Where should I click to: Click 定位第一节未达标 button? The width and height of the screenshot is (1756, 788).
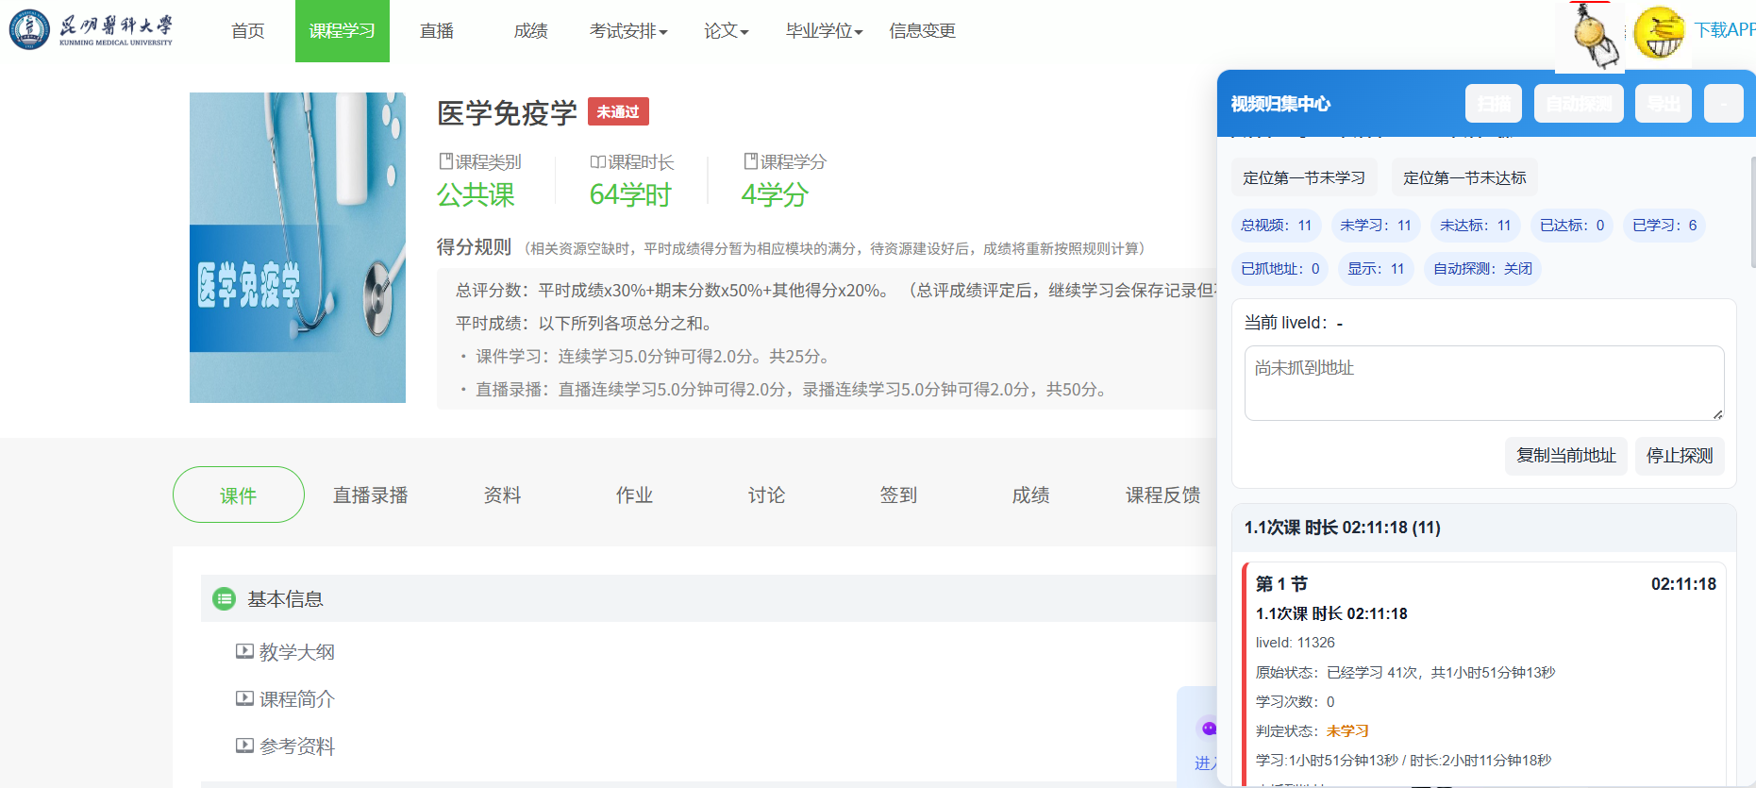(1464, 177)
